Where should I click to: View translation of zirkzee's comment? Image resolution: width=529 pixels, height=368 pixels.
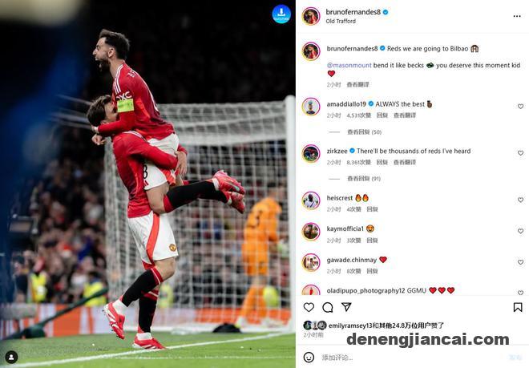point(405,163)
